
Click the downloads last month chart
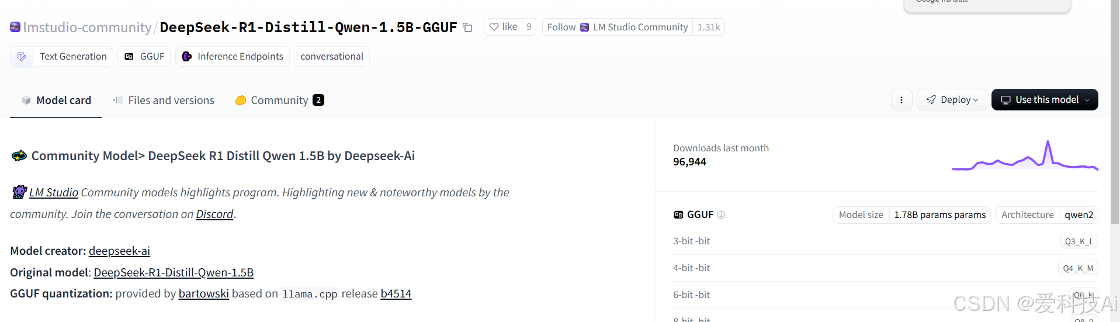click(x=1025, y=155)
